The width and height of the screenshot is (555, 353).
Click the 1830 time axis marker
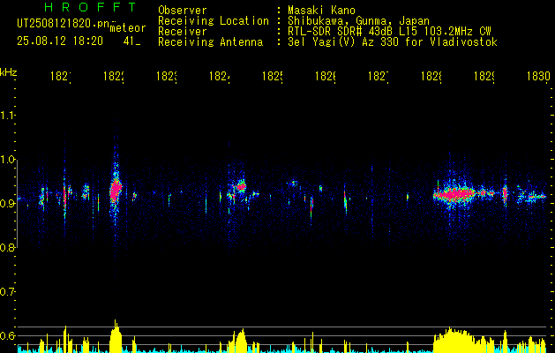[538, 76]
